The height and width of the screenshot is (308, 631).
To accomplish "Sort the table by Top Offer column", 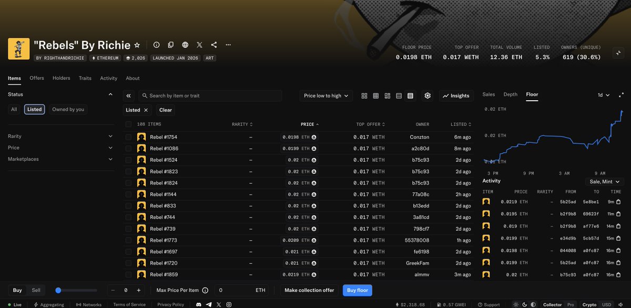I will click(371, 124).
